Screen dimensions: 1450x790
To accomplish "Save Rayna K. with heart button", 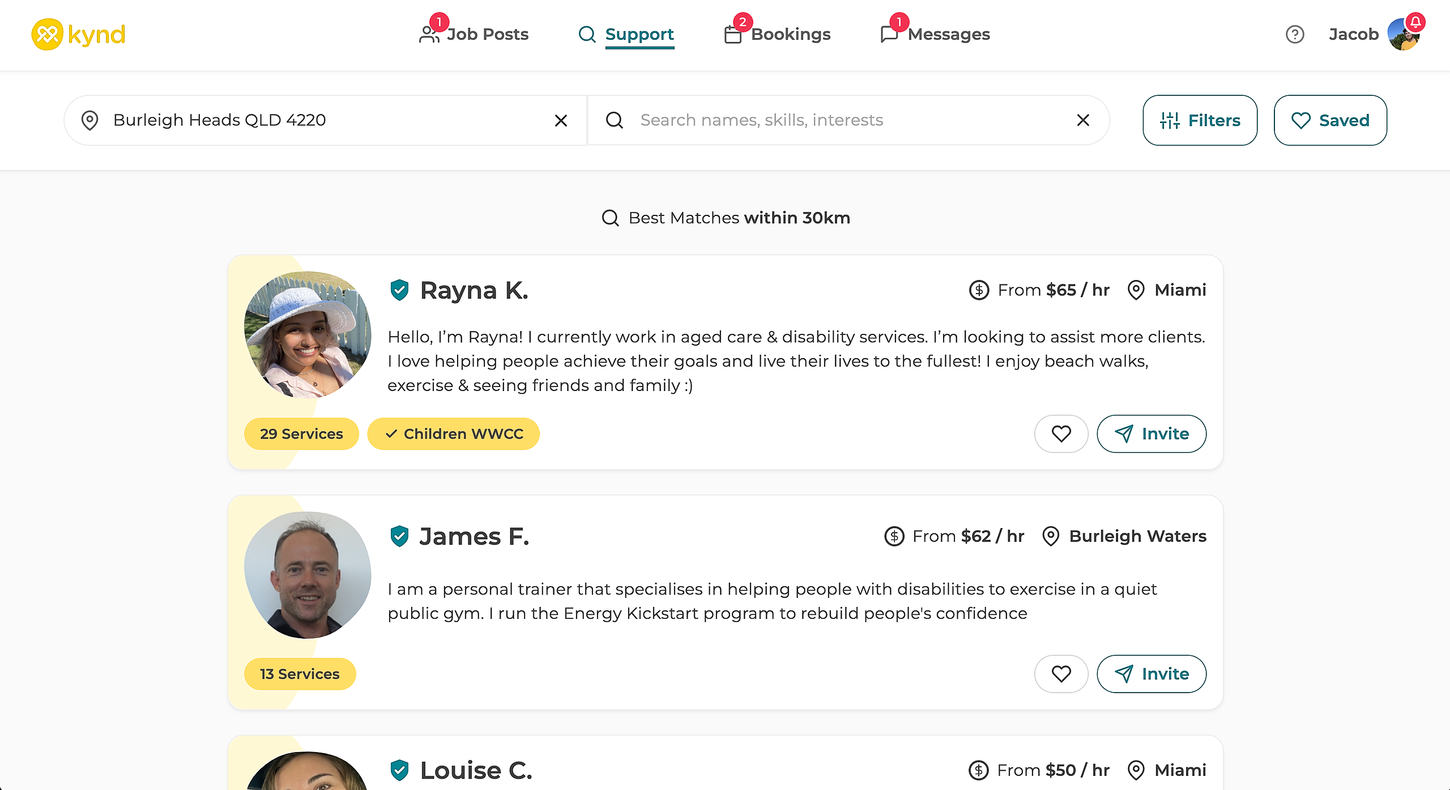I will click(1061, 434).
